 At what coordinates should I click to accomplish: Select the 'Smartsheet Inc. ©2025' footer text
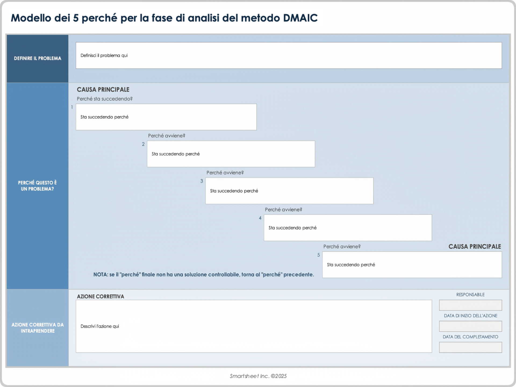[x=258, y=376]
